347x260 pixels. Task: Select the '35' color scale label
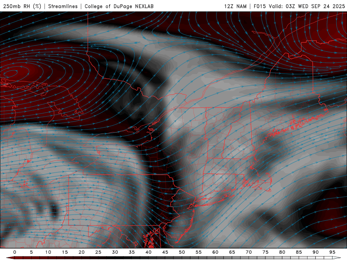132,252
